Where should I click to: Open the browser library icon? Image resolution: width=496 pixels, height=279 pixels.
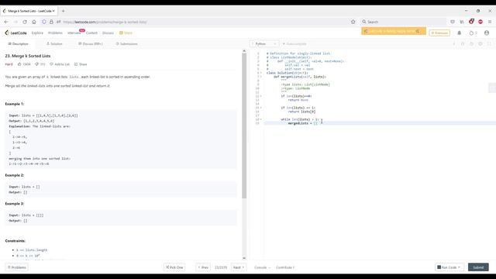tap(462, 22)
